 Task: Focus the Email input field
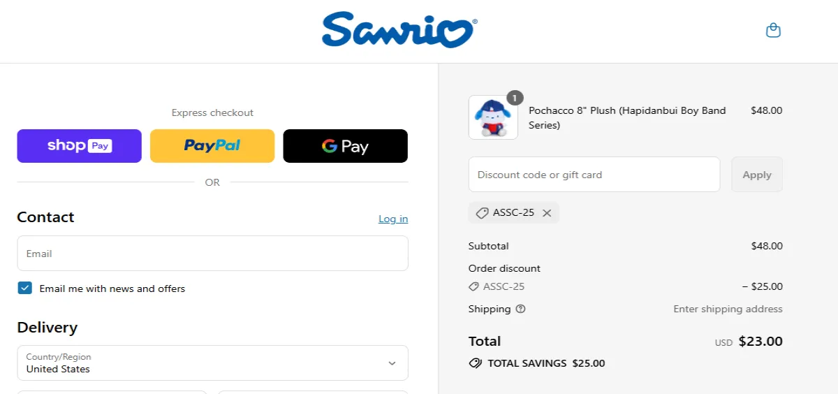212,254
